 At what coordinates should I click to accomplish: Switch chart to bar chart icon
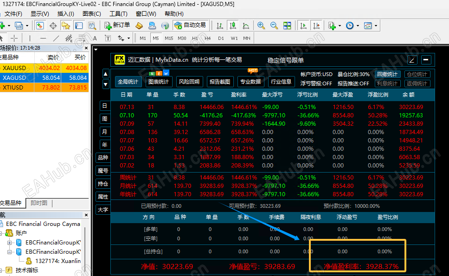(x=220, y=26)
